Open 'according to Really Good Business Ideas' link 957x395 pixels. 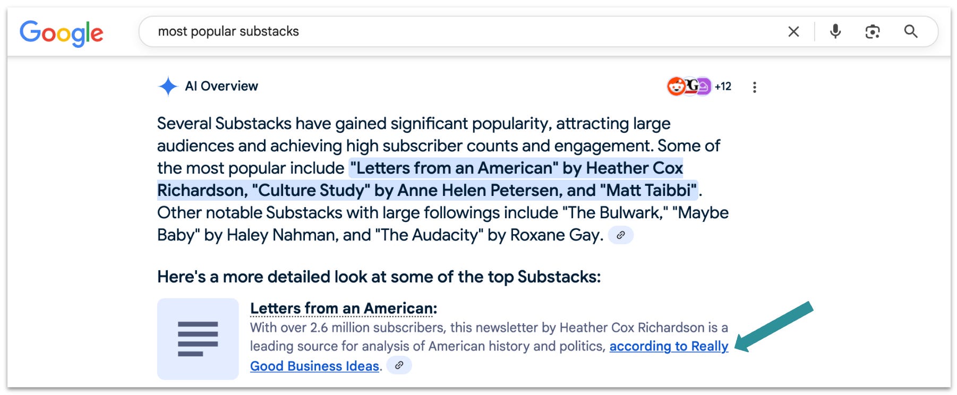pos(669,346)
